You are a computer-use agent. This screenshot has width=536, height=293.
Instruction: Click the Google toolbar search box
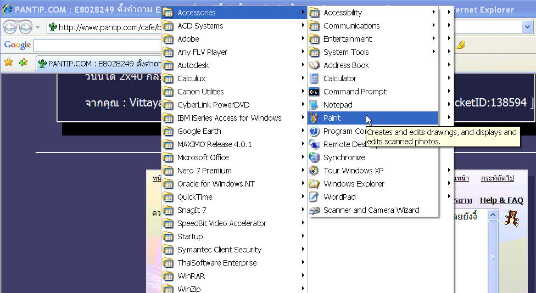click(97, 45)
